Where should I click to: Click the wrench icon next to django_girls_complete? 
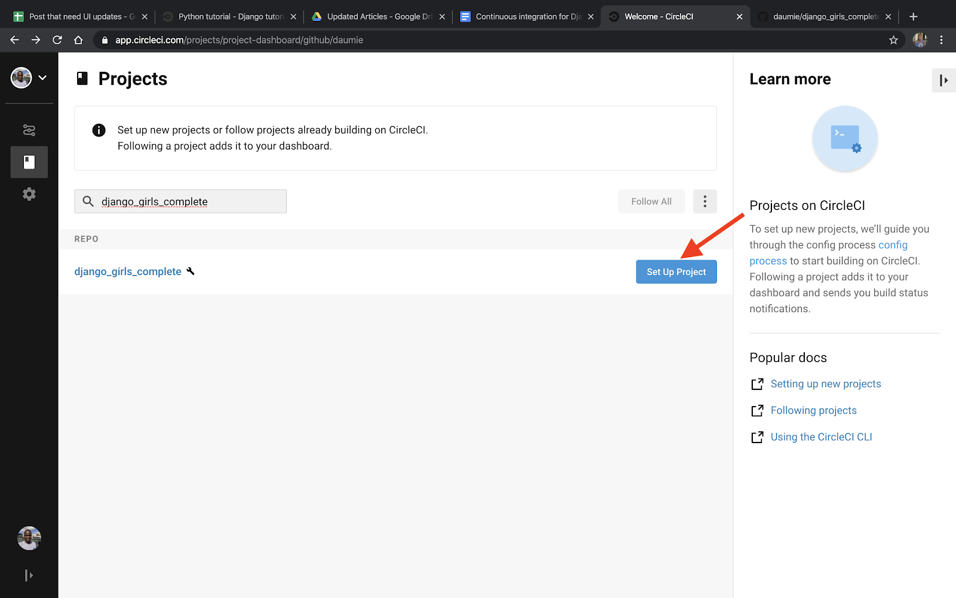click(x=191, y=271)
